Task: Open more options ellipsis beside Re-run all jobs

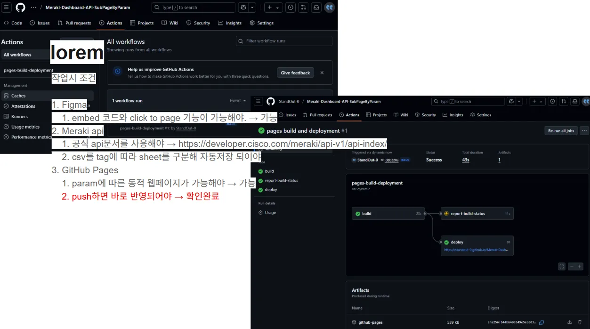Action: [584, 131]
